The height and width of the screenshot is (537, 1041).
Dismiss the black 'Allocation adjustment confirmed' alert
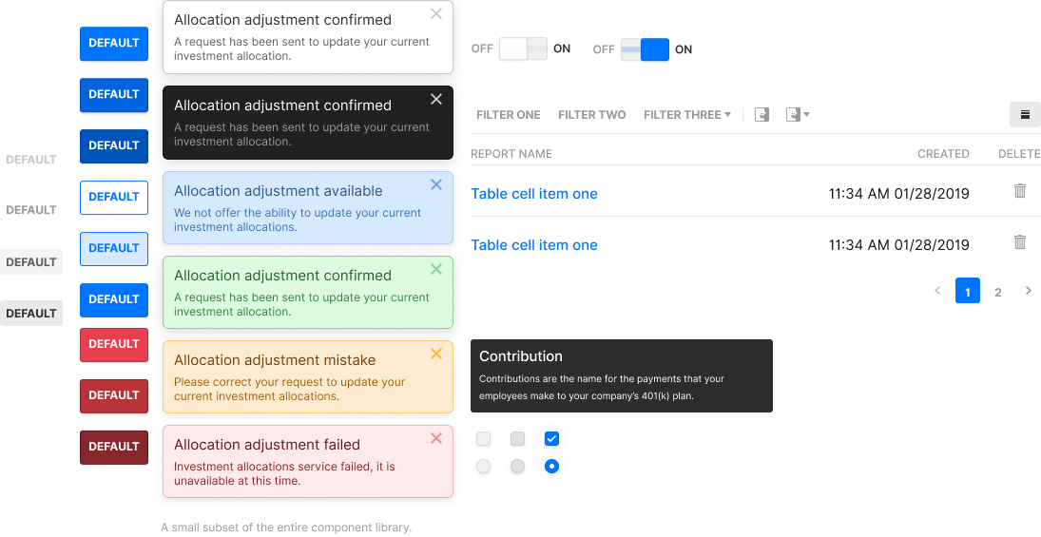[x=436, y=100]
